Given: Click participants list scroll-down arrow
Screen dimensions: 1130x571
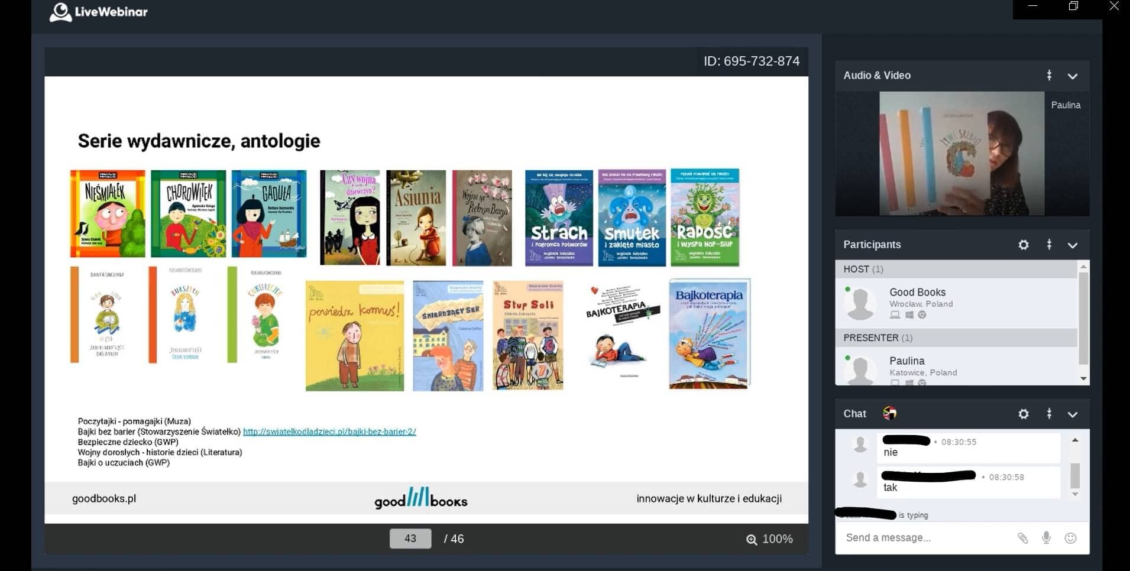Looking at the screenshot, I should click(x=1083, y=378).
